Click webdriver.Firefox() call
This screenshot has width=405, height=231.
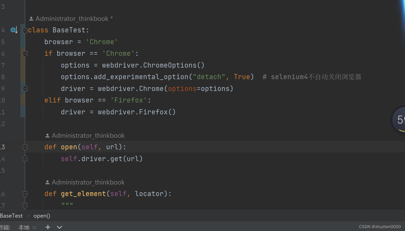point(137,112)
